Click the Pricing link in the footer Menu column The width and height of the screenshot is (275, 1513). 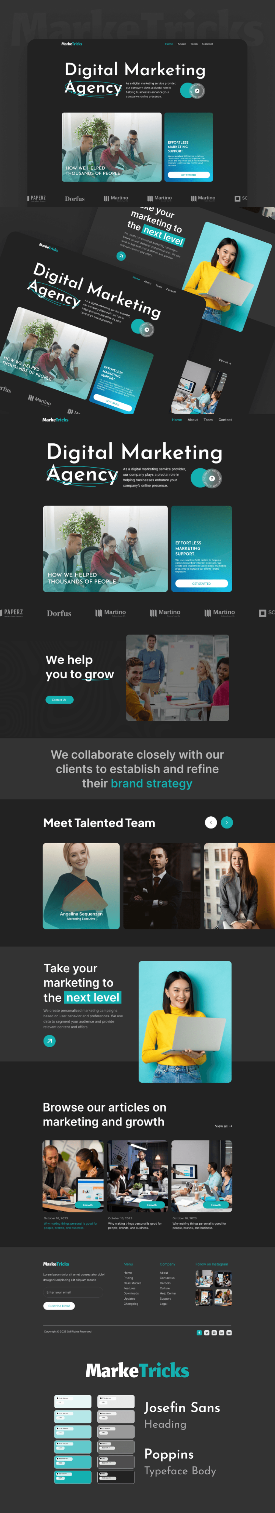[x=128, y=1278]
